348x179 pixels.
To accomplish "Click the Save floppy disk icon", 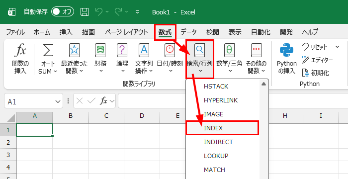I will coord(85,12).
